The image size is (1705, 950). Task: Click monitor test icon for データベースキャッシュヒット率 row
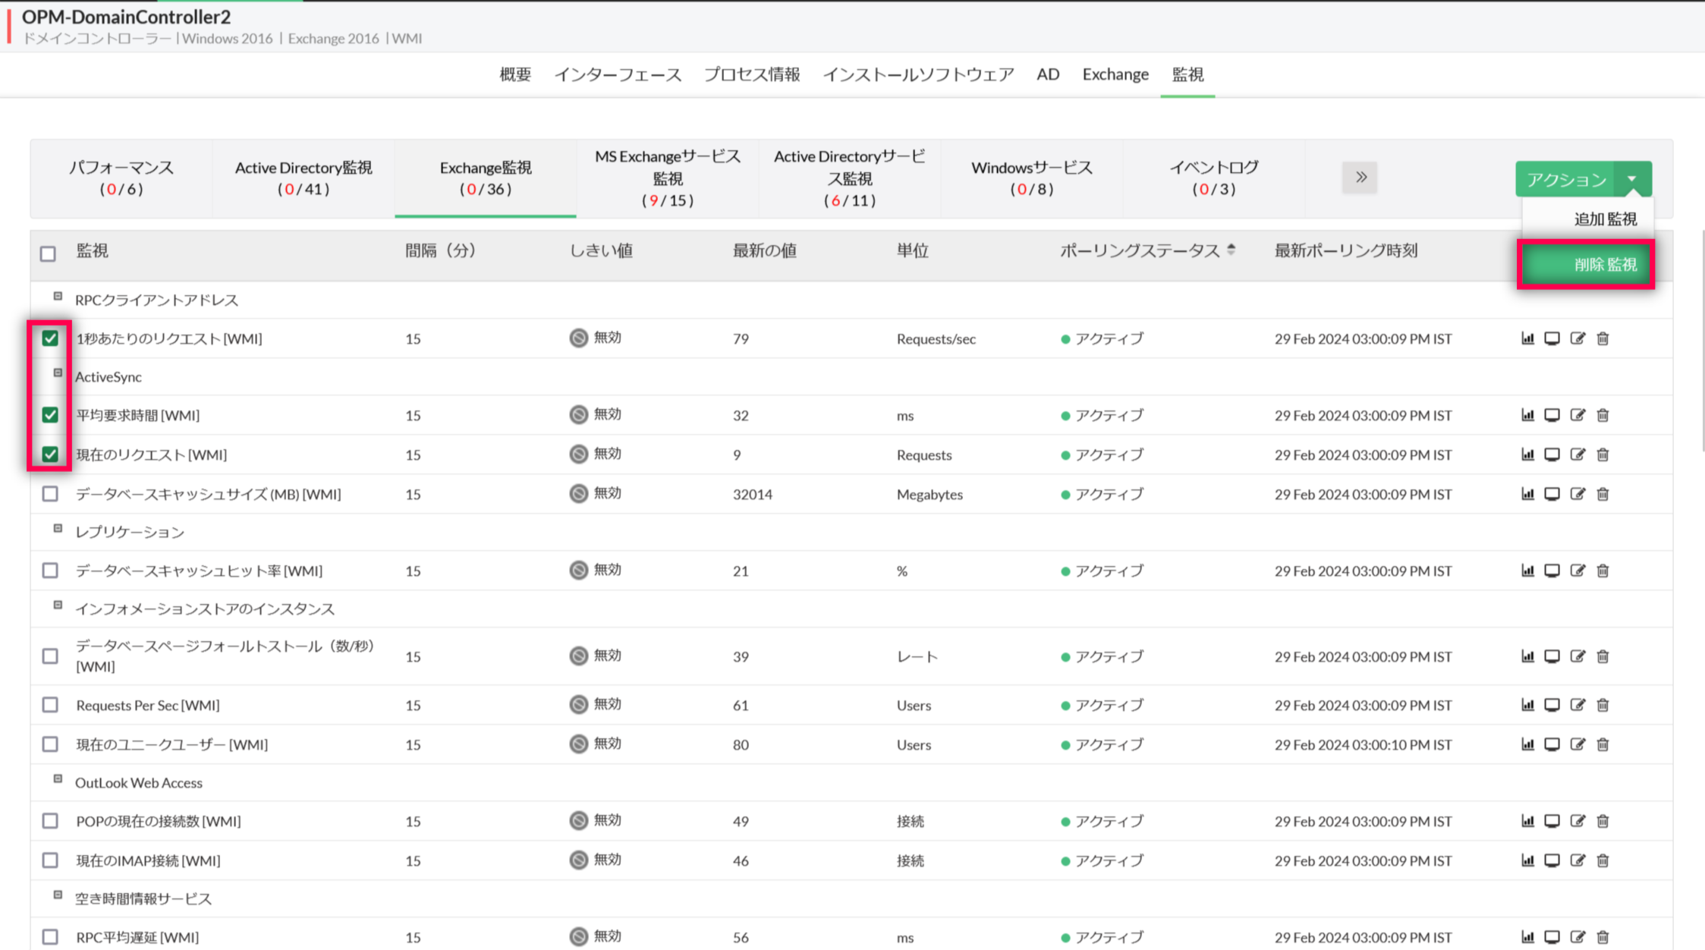click(1552, 571)
